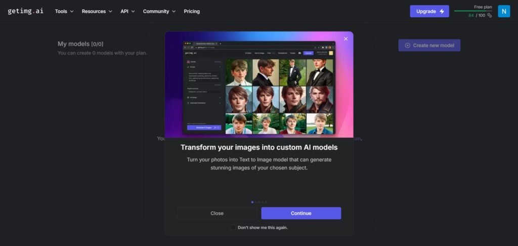
Task: Select the last pagination dot in the dialog
Action: [x=266, y=202]
